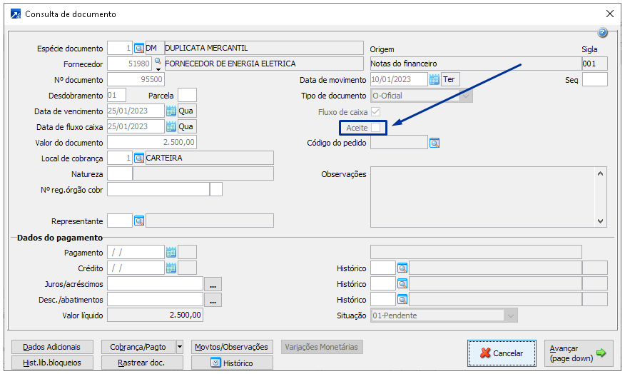Open Movtos/Observações
625x374 pixels.
pos(232,347)
